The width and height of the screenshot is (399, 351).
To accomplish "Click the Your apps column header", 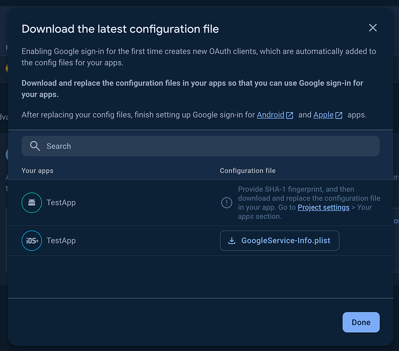I will (x=38, y=170).
